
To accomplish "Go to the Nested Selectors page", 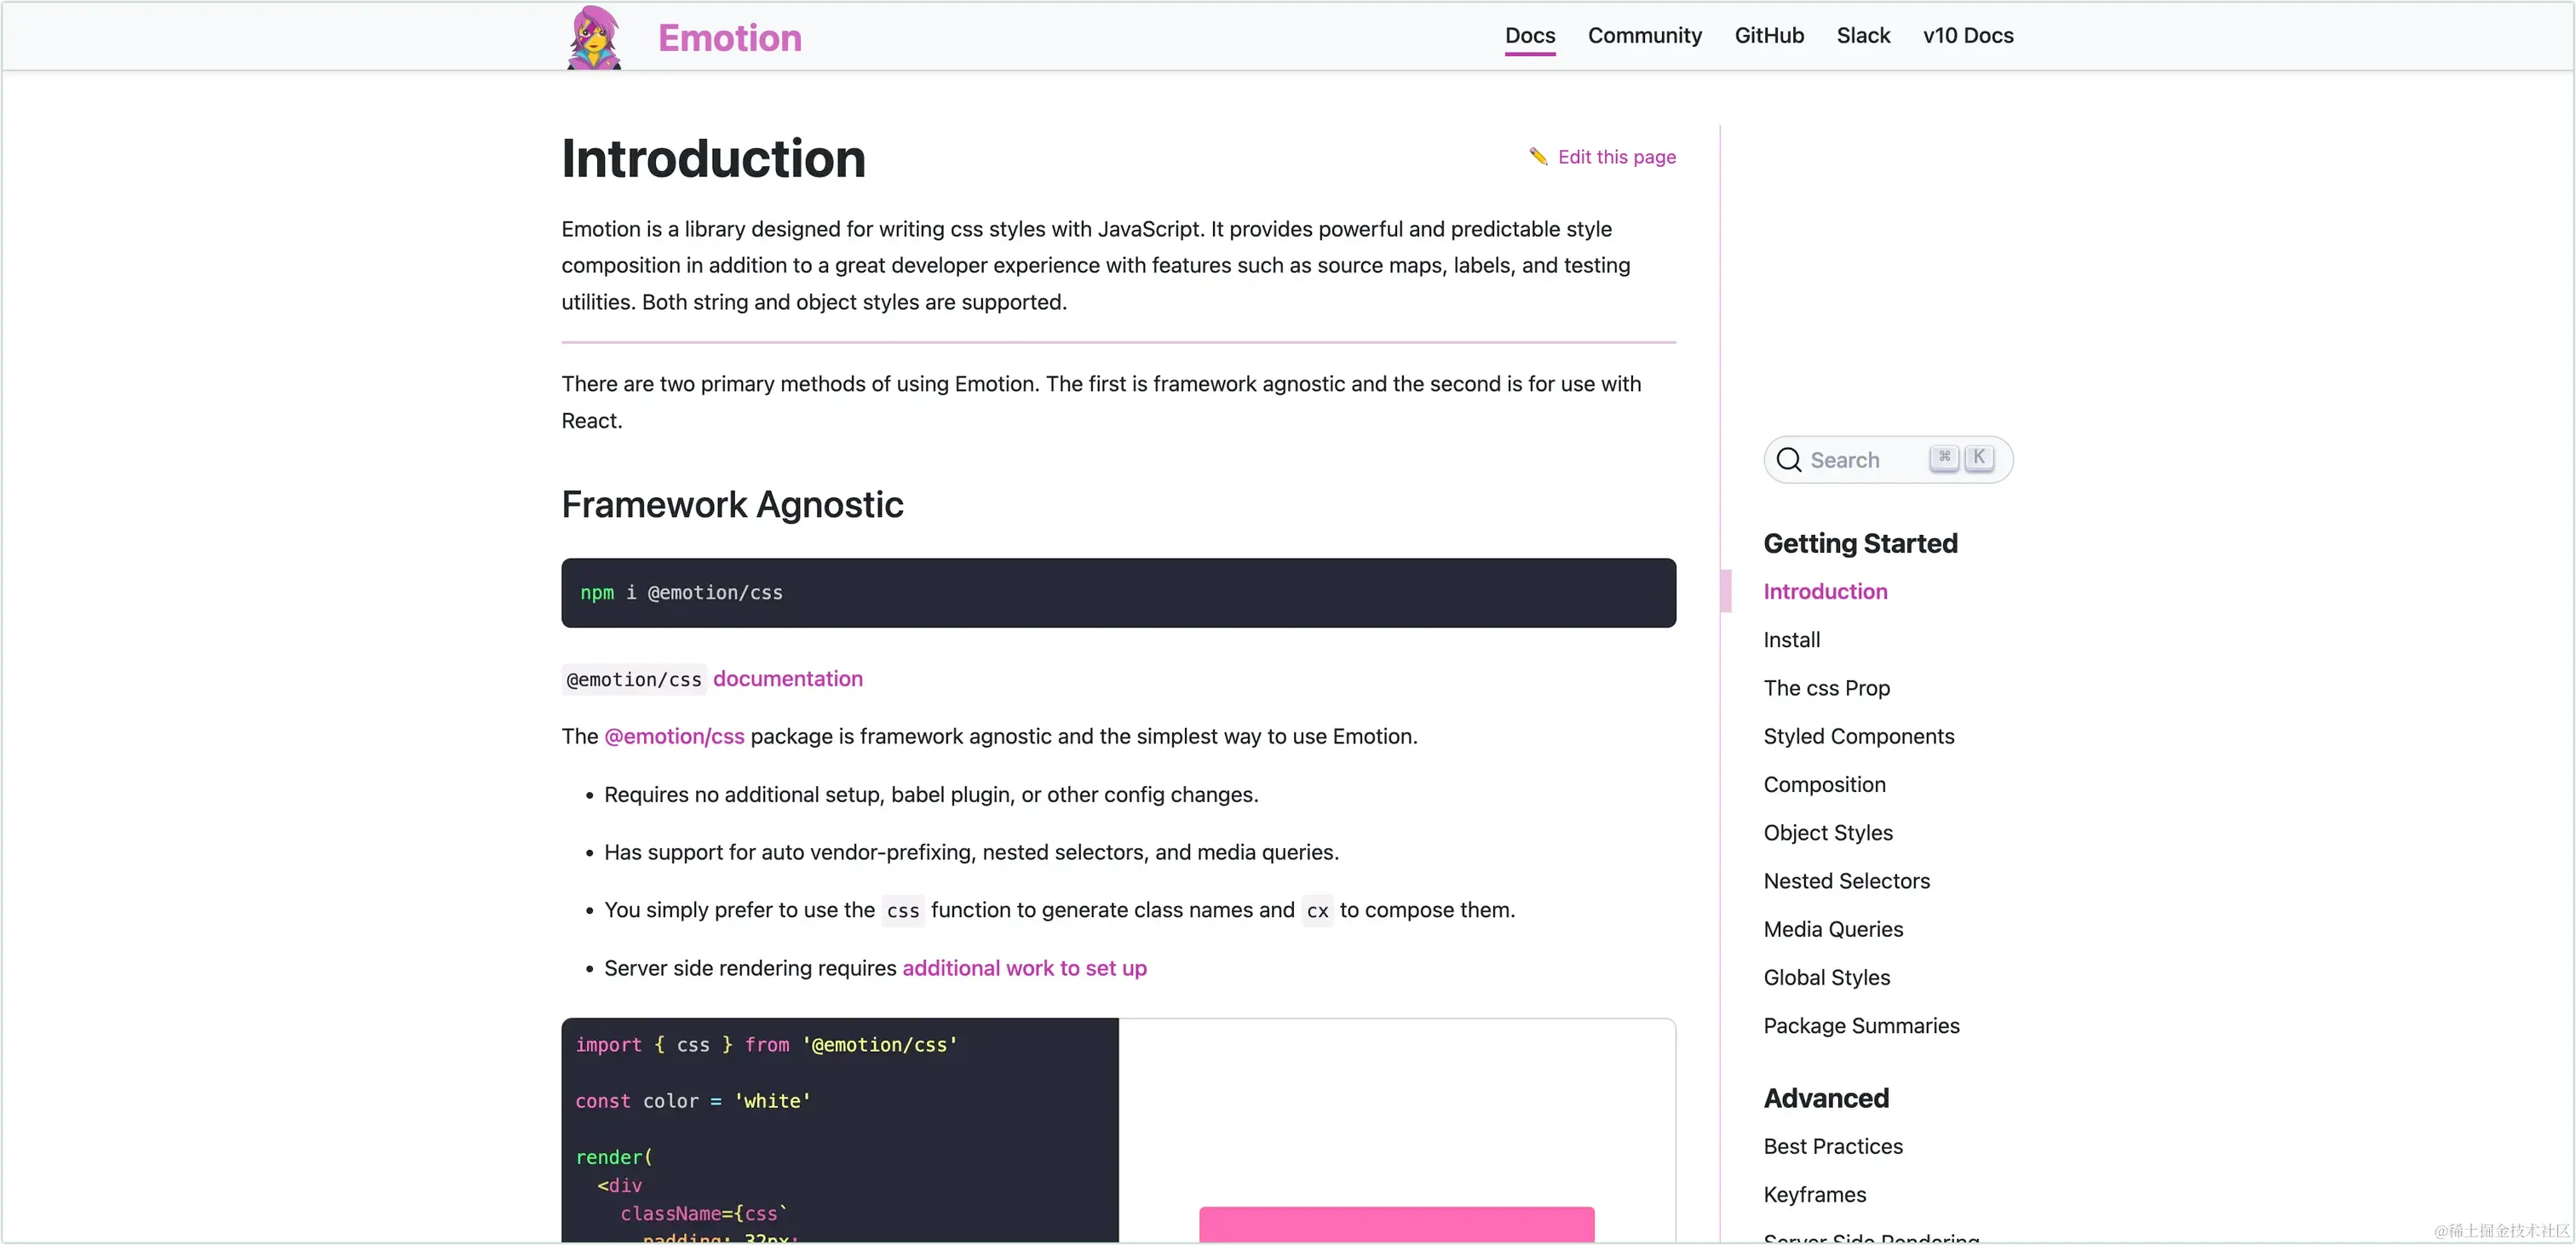I will click(1846, 881).
